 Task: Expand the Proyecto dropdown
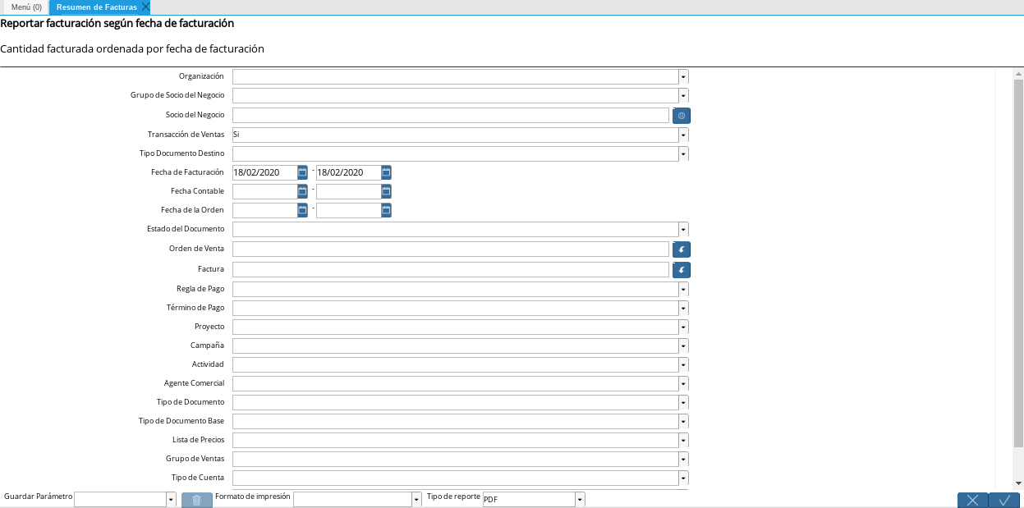683,327
